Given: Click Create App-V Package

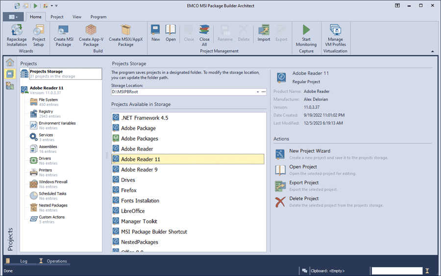Looking at the screenshot, I should coord(91,35).
